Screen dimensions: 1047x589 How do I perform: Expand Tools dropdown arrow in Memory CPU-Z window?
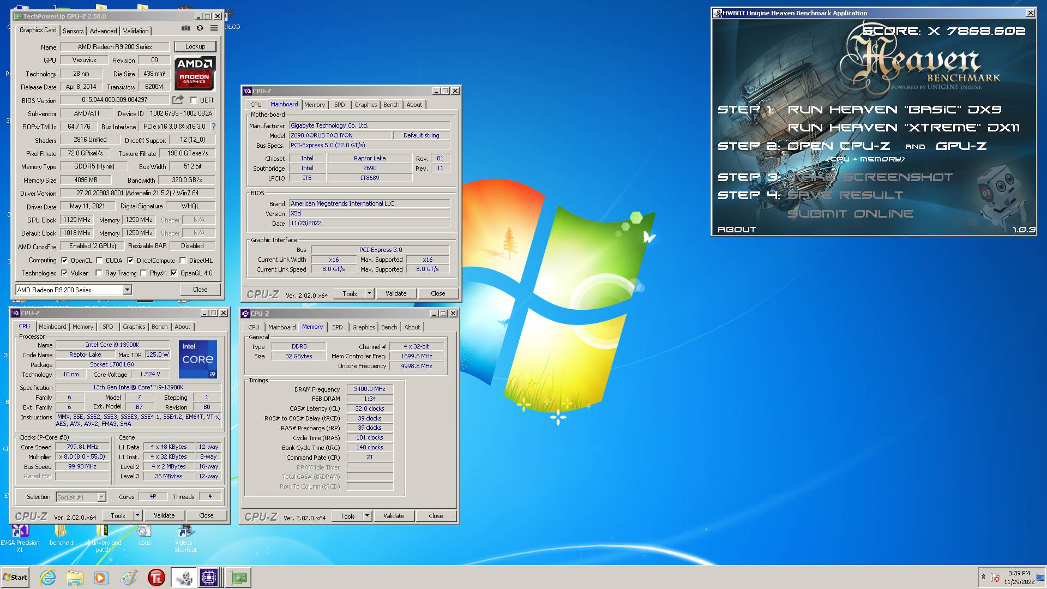(x=367, y=516)
